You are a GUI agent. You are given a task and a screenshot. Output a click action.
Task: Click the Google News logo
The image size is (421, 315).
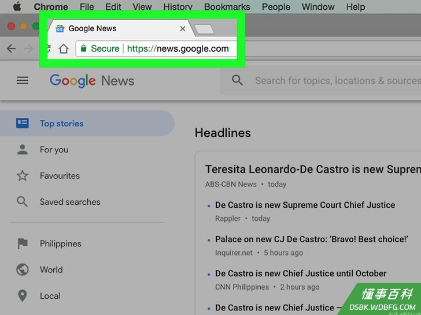(x=92, y=81)
